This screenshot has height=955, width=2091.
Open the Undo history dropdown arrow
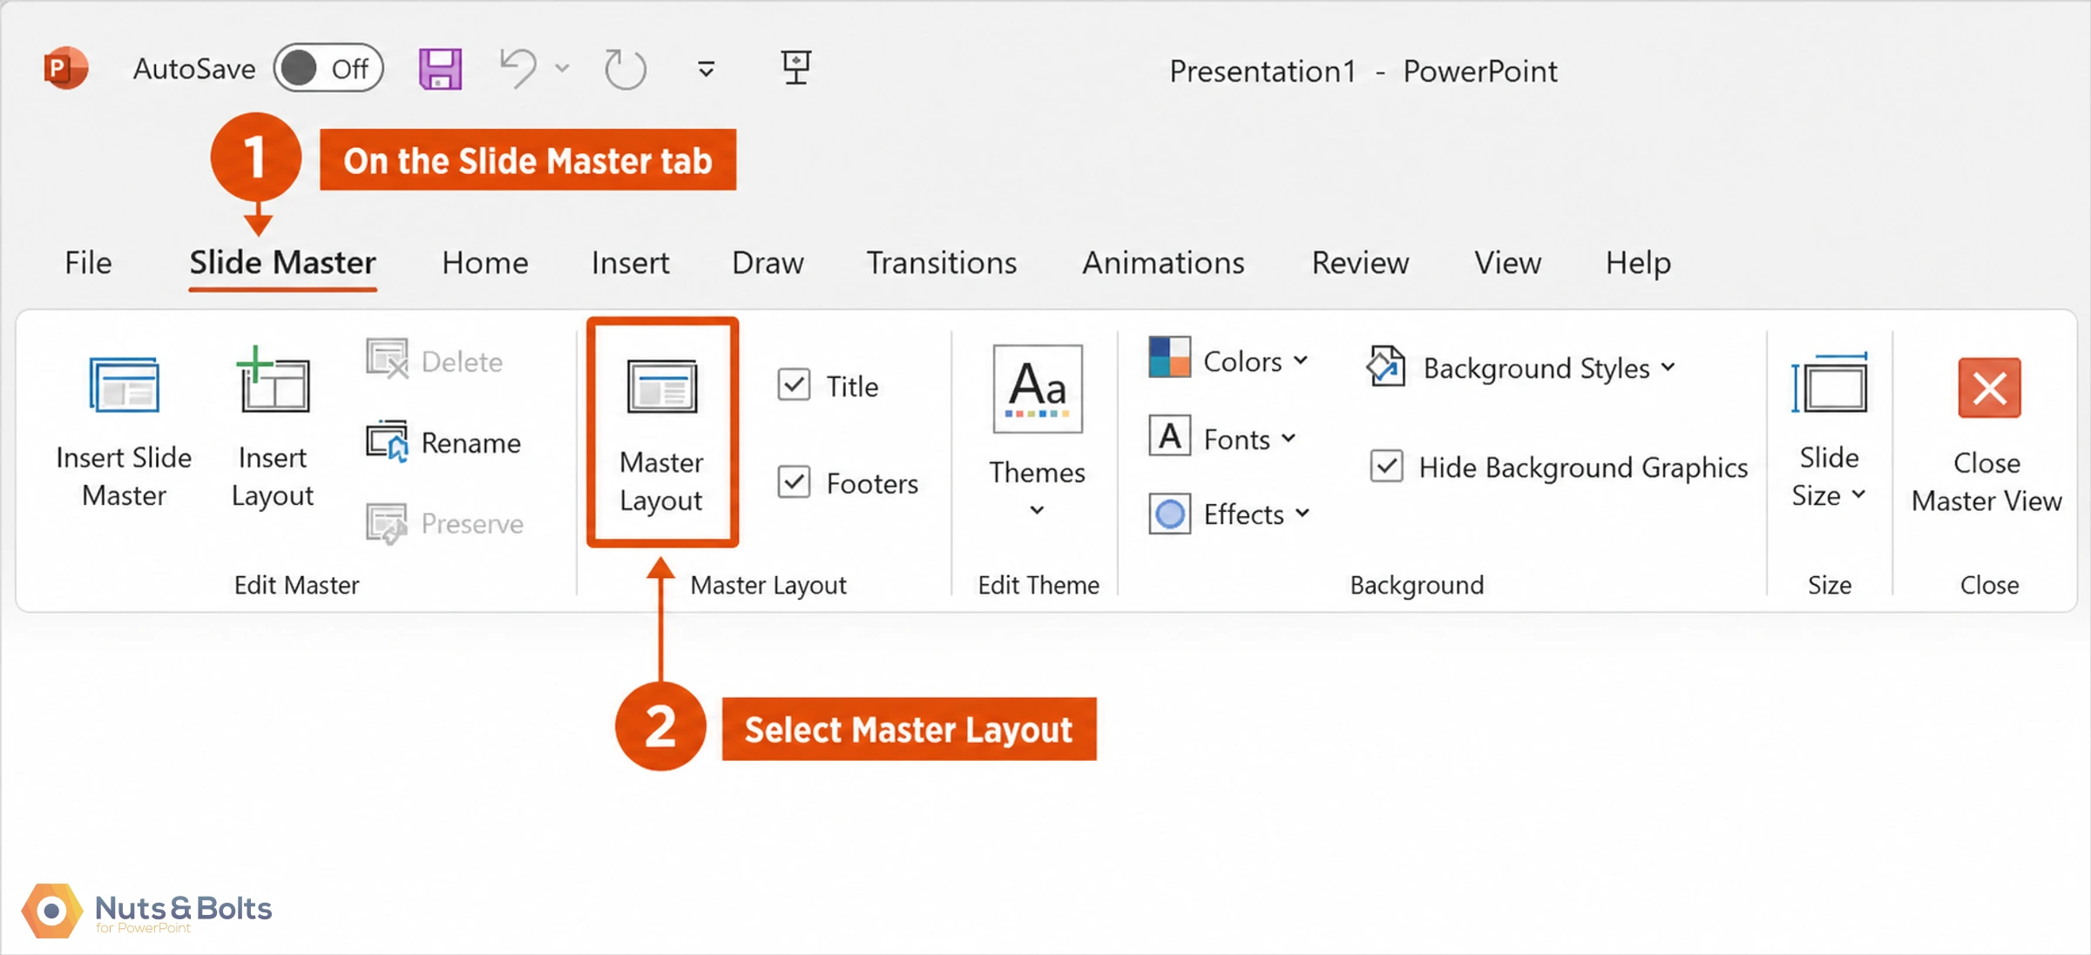[x=562, y=68]
